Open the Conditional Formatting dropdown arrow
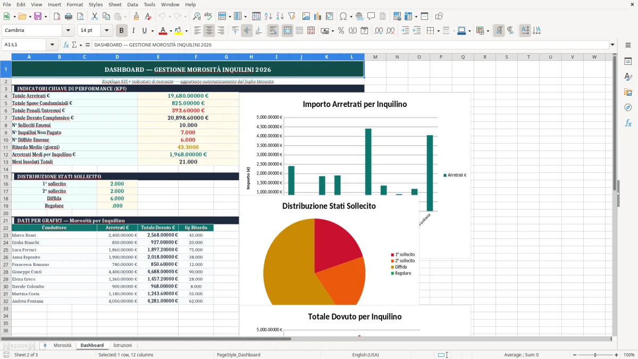The image size is (638, 359). tap(488, 31)
